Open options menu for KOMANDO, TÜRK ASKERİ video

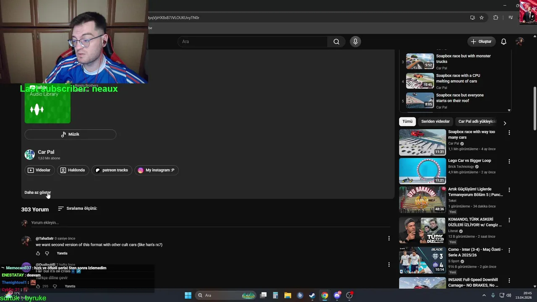click(x=509, y=220)
